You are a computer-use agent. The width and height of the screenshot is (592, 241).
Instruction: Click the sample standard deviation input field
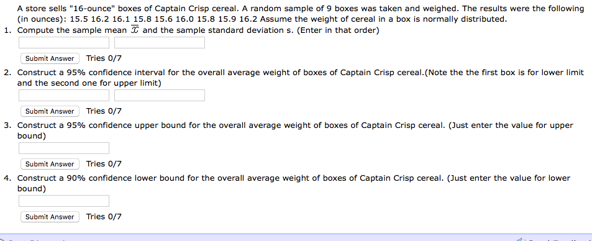coord(160,43)
